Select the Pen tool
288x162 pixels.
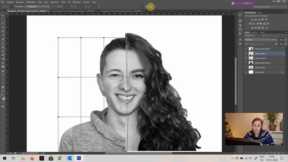point(3,71)
